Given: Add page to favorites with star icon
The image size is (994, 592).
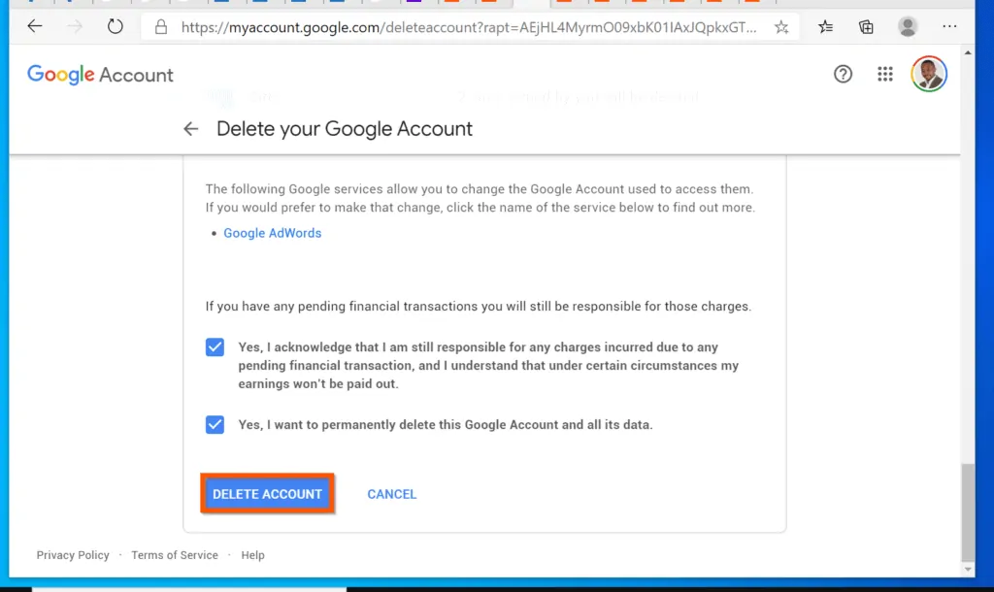Looking at the screenshot, I should click(781, 26).
